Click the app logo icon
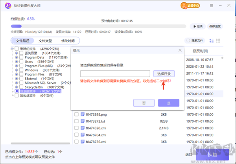 (8, 6)
